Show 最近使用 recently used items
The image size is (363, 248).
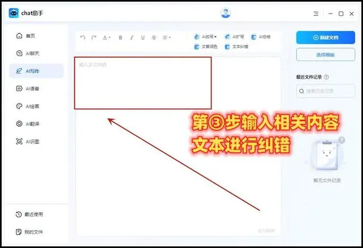point(29,215)
